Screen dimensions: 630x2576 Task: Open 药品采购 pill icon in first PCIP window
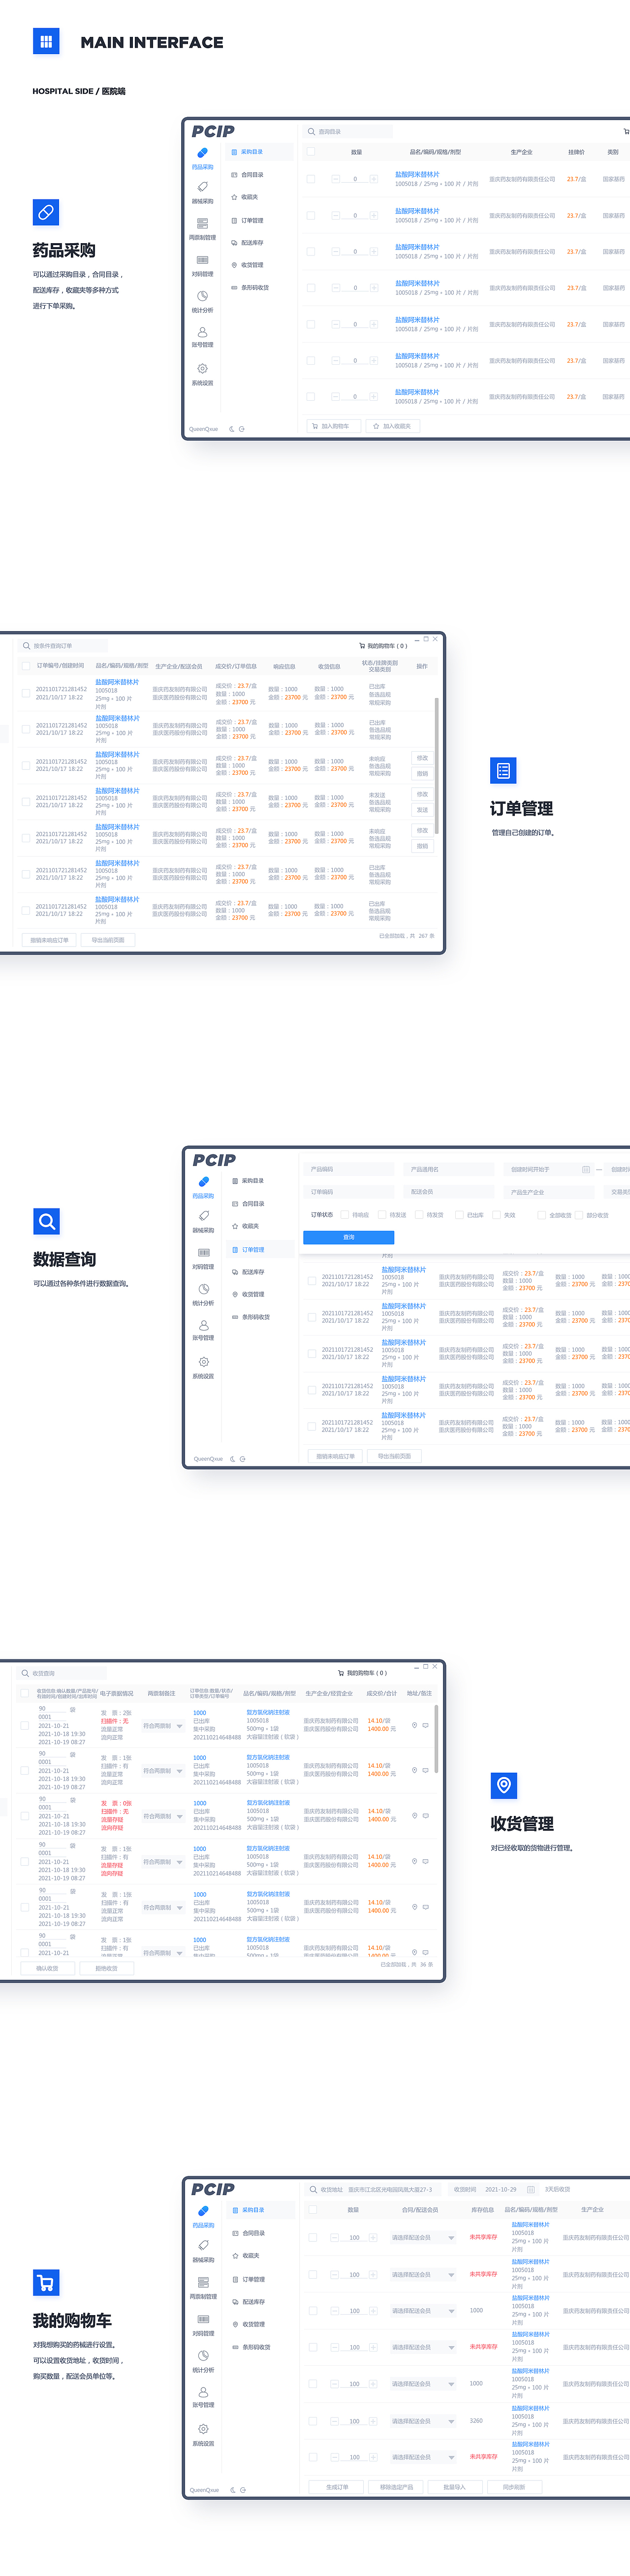pyautogui.click(x=202, y=153)
